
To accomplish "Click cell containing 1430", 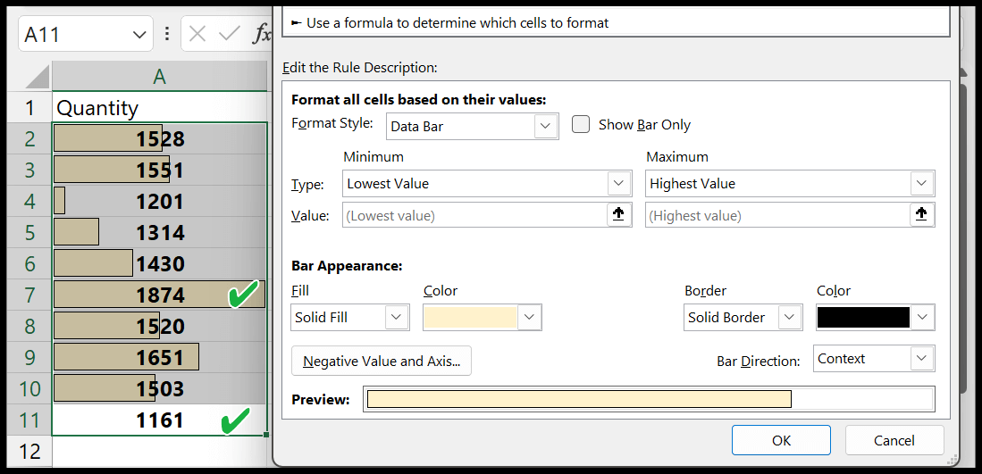I will click(160, 263).
